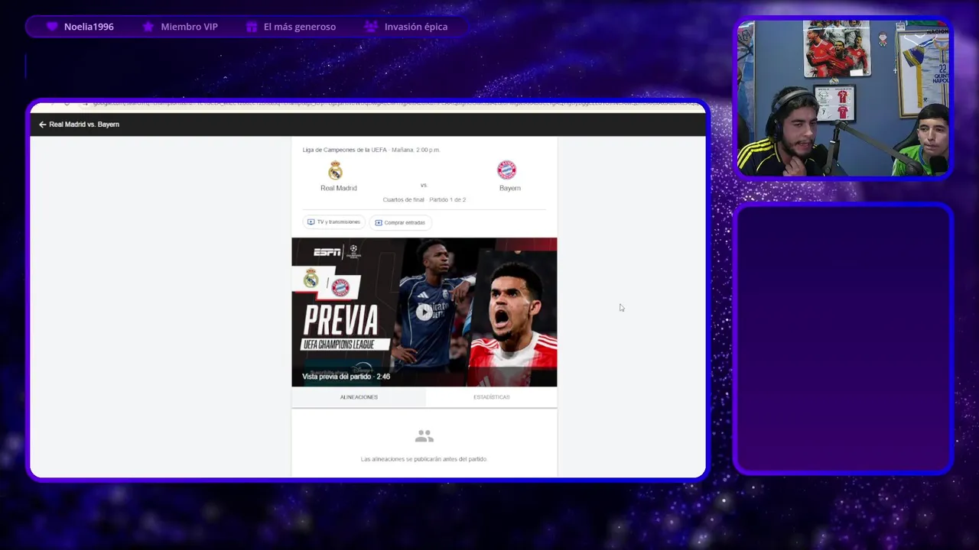This screenshot has width=979, height=550.
Task: Click the Bayern crest in the match header
Action: tap(506, 170)
